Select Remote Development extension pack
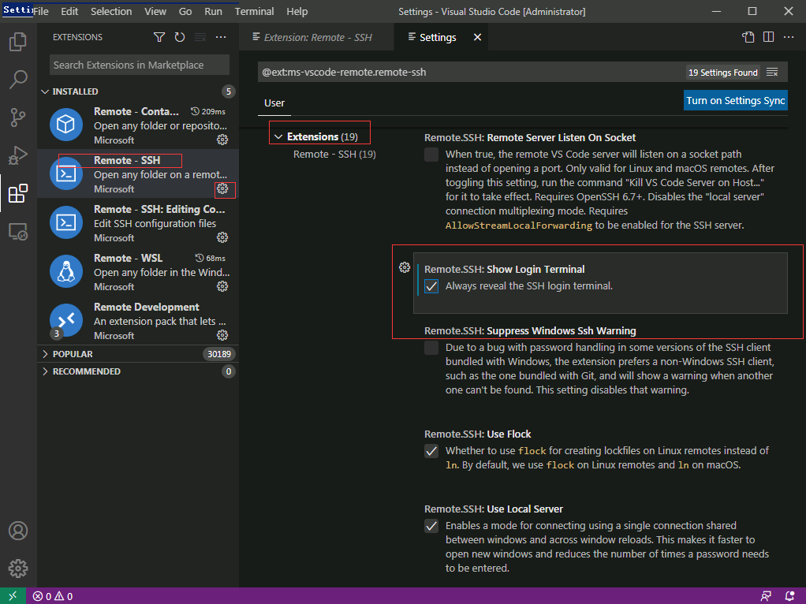This screenshot has width=806, height=604. pyautogui.click(x=138, y=320)
